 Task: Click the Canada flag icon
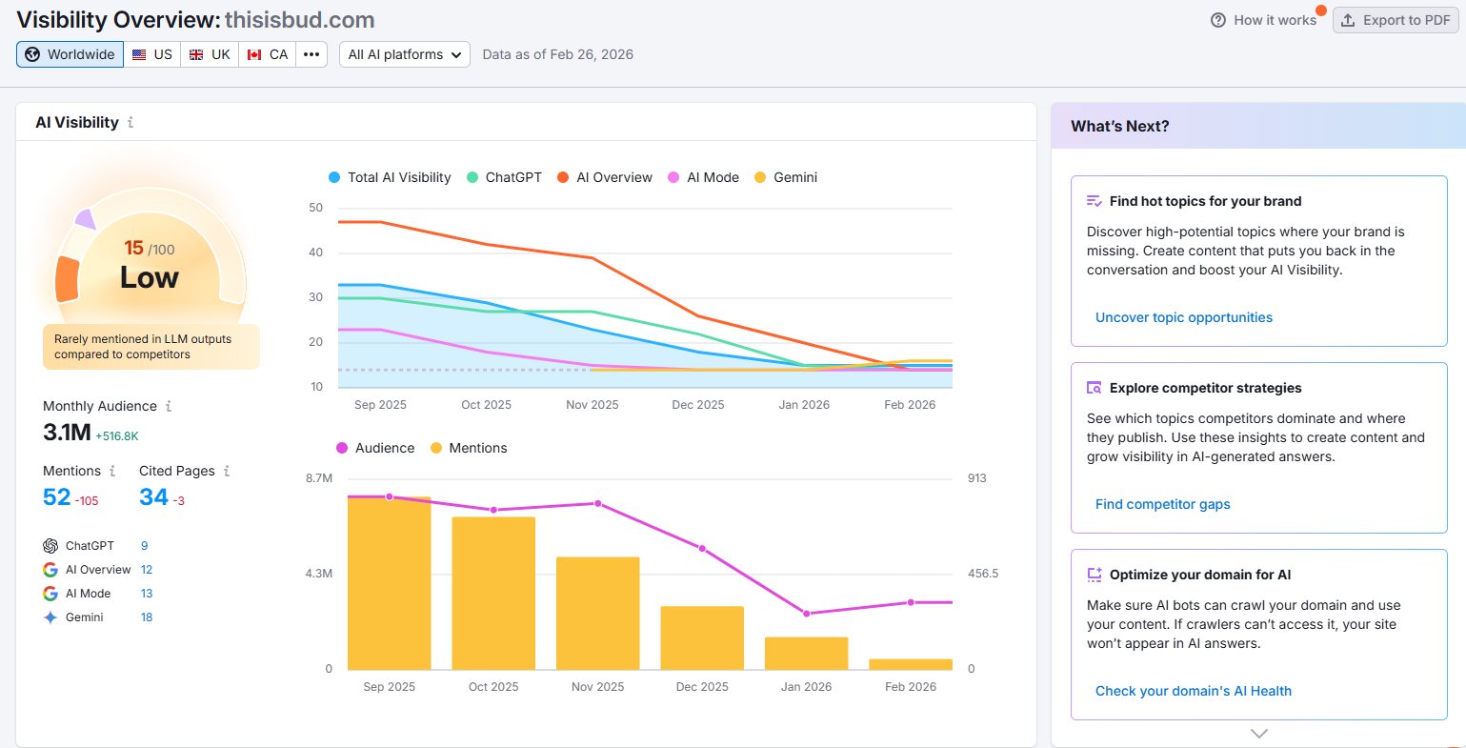(x=254, y=55)
